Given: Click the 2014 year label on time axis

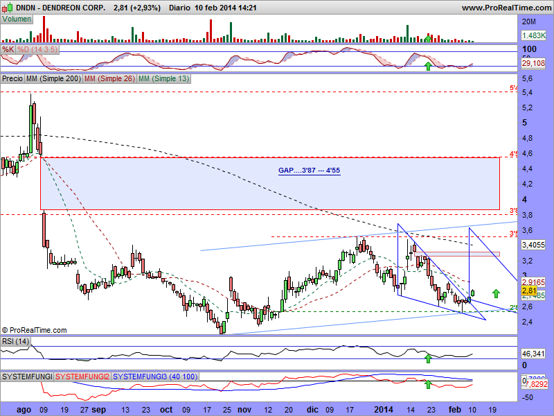Looking at the screenshot, I should pyautogui.click(x=384, y=410).
